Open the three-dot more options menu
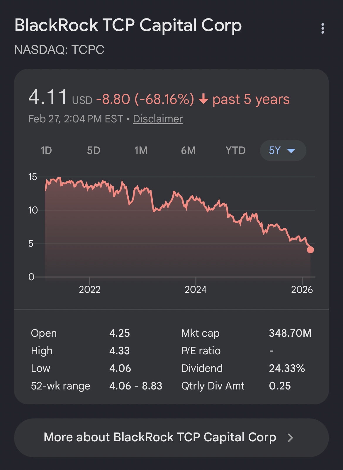Screen dimensions: 343x470 [x=322, y=28]
